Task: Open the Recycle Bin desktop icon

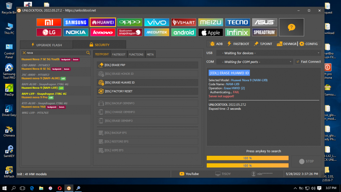Action: coord(9,8)
